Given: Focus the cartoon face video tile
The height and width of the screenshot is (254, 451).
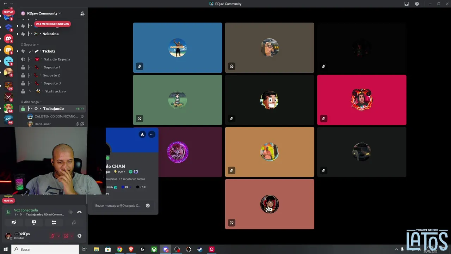Looking at the screenshot, I should coord(270,100).
